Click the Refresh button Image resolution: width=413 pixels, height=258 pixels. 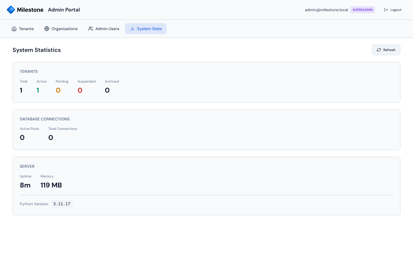[x=386, y=50]
